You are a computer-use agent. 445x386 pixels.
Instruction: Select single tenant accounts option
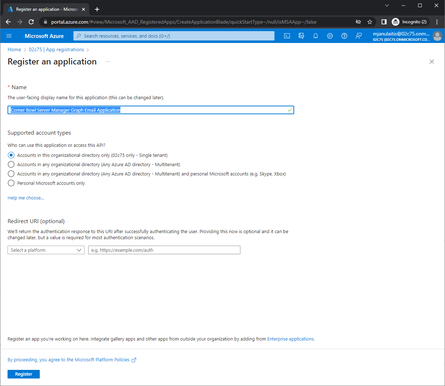click(x=11, y=155)
